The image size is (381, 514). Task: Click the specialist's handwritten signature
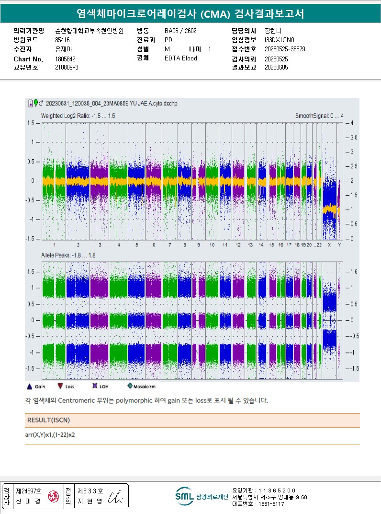pos(115,497)
